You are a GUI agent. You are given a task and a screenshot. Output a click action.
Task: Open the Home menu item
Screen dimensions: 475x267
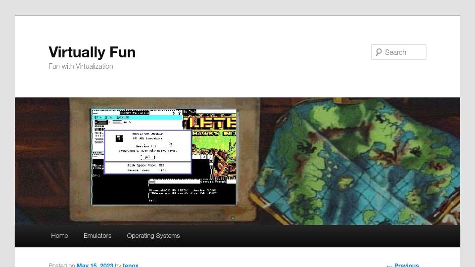pyautogui.click(x=59, y=235)
